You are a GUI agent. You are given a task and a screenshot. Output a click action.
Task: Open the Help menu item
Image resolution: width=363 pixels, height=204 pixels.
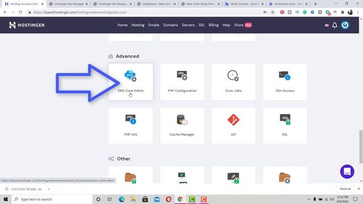coord(226,25)
